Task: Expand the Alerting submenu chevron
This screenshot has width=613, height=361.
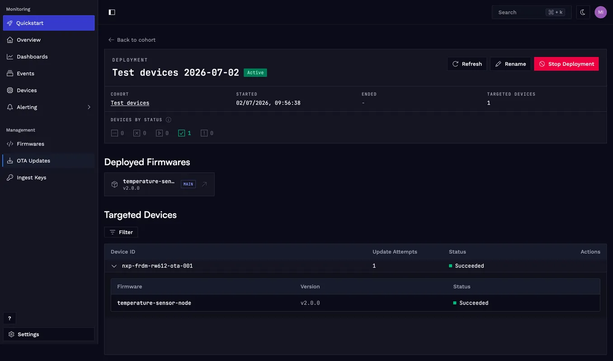Action: [x=89, y=107]
